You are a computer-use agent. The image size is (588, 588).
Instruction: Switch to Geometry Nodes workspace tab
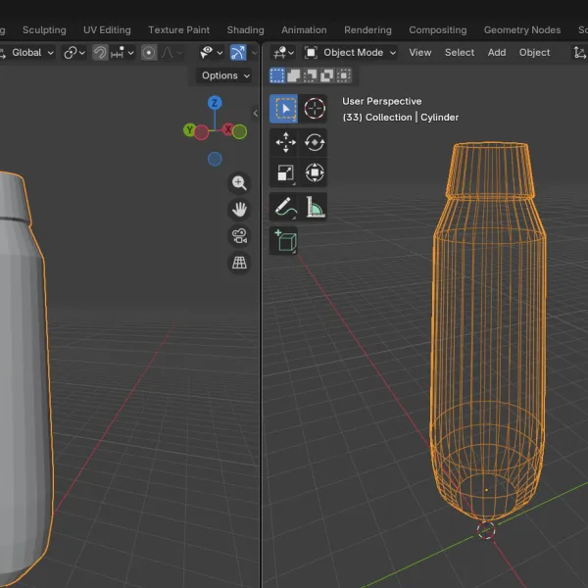pyautogui.click(x=522, y=30)
